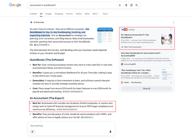
Task: Open 'Do I Need an Accountant if I Use QuickBooks?' link
Action: coord(135,36)
